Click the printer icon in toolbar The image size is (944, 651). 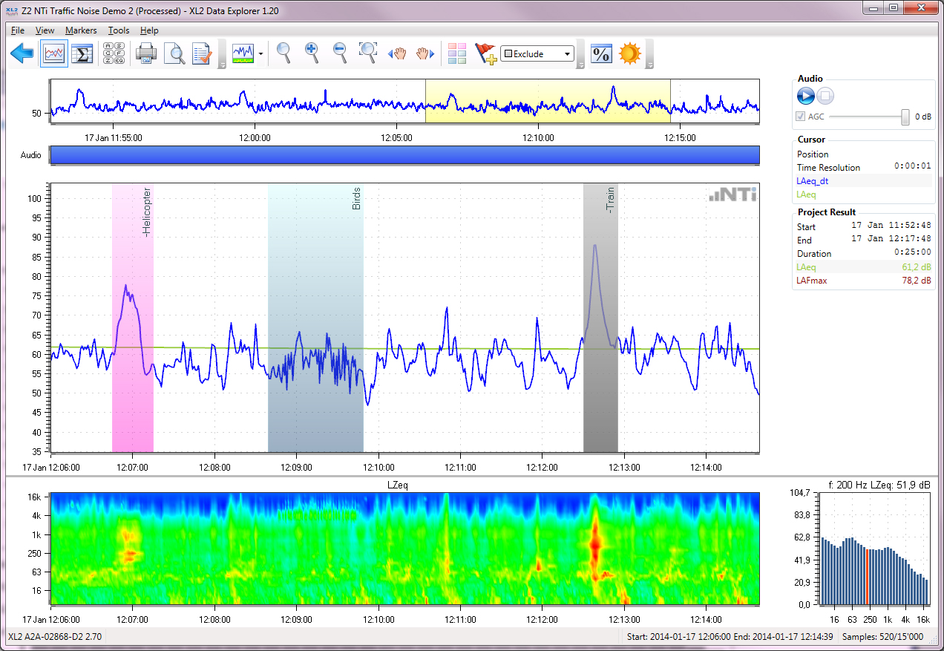145,53
